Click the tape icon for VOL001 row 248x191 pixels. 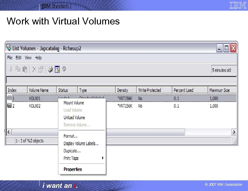(x=9, y=98)
